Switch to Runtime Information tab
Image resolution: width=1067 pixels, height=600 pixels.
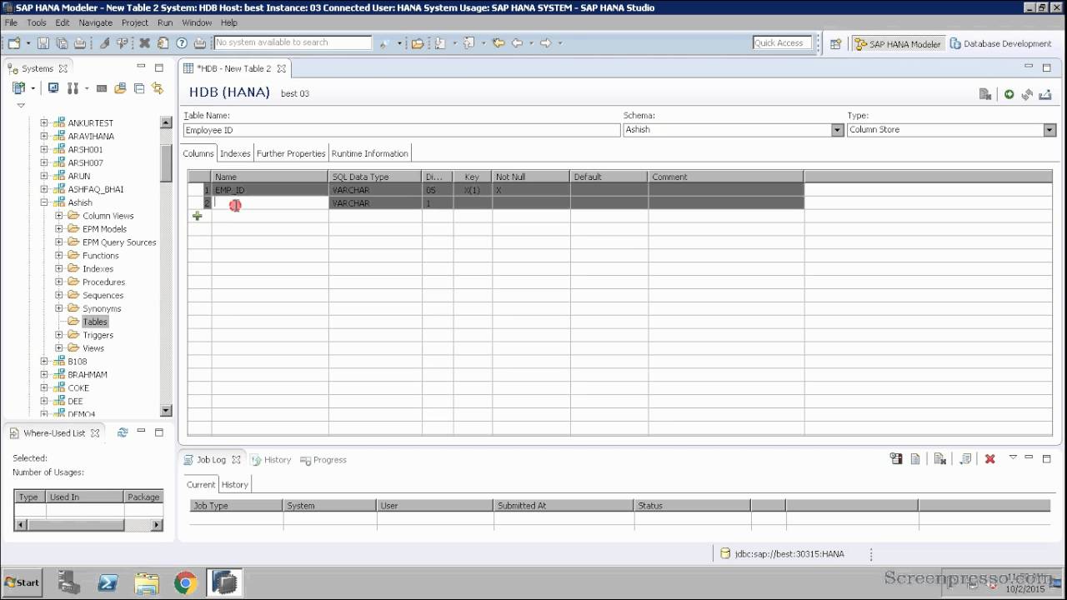coord(369,153)
